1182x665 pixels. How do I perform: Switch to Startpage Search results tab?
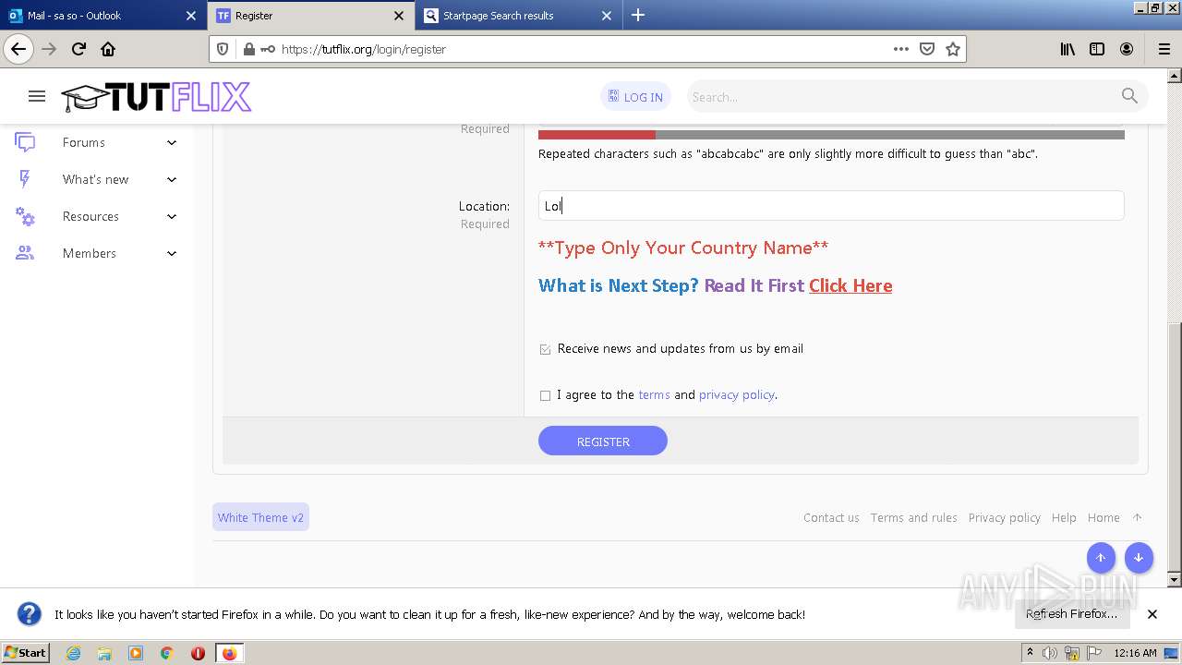518,16
